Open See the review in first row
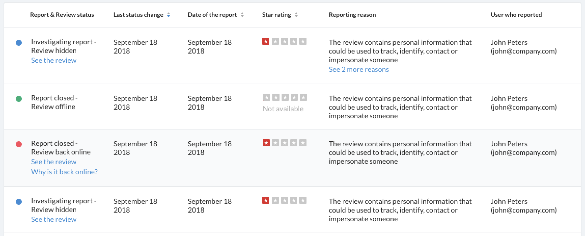Image resolution: width=585 pixels, height=236 pixels. pos(54,60)
